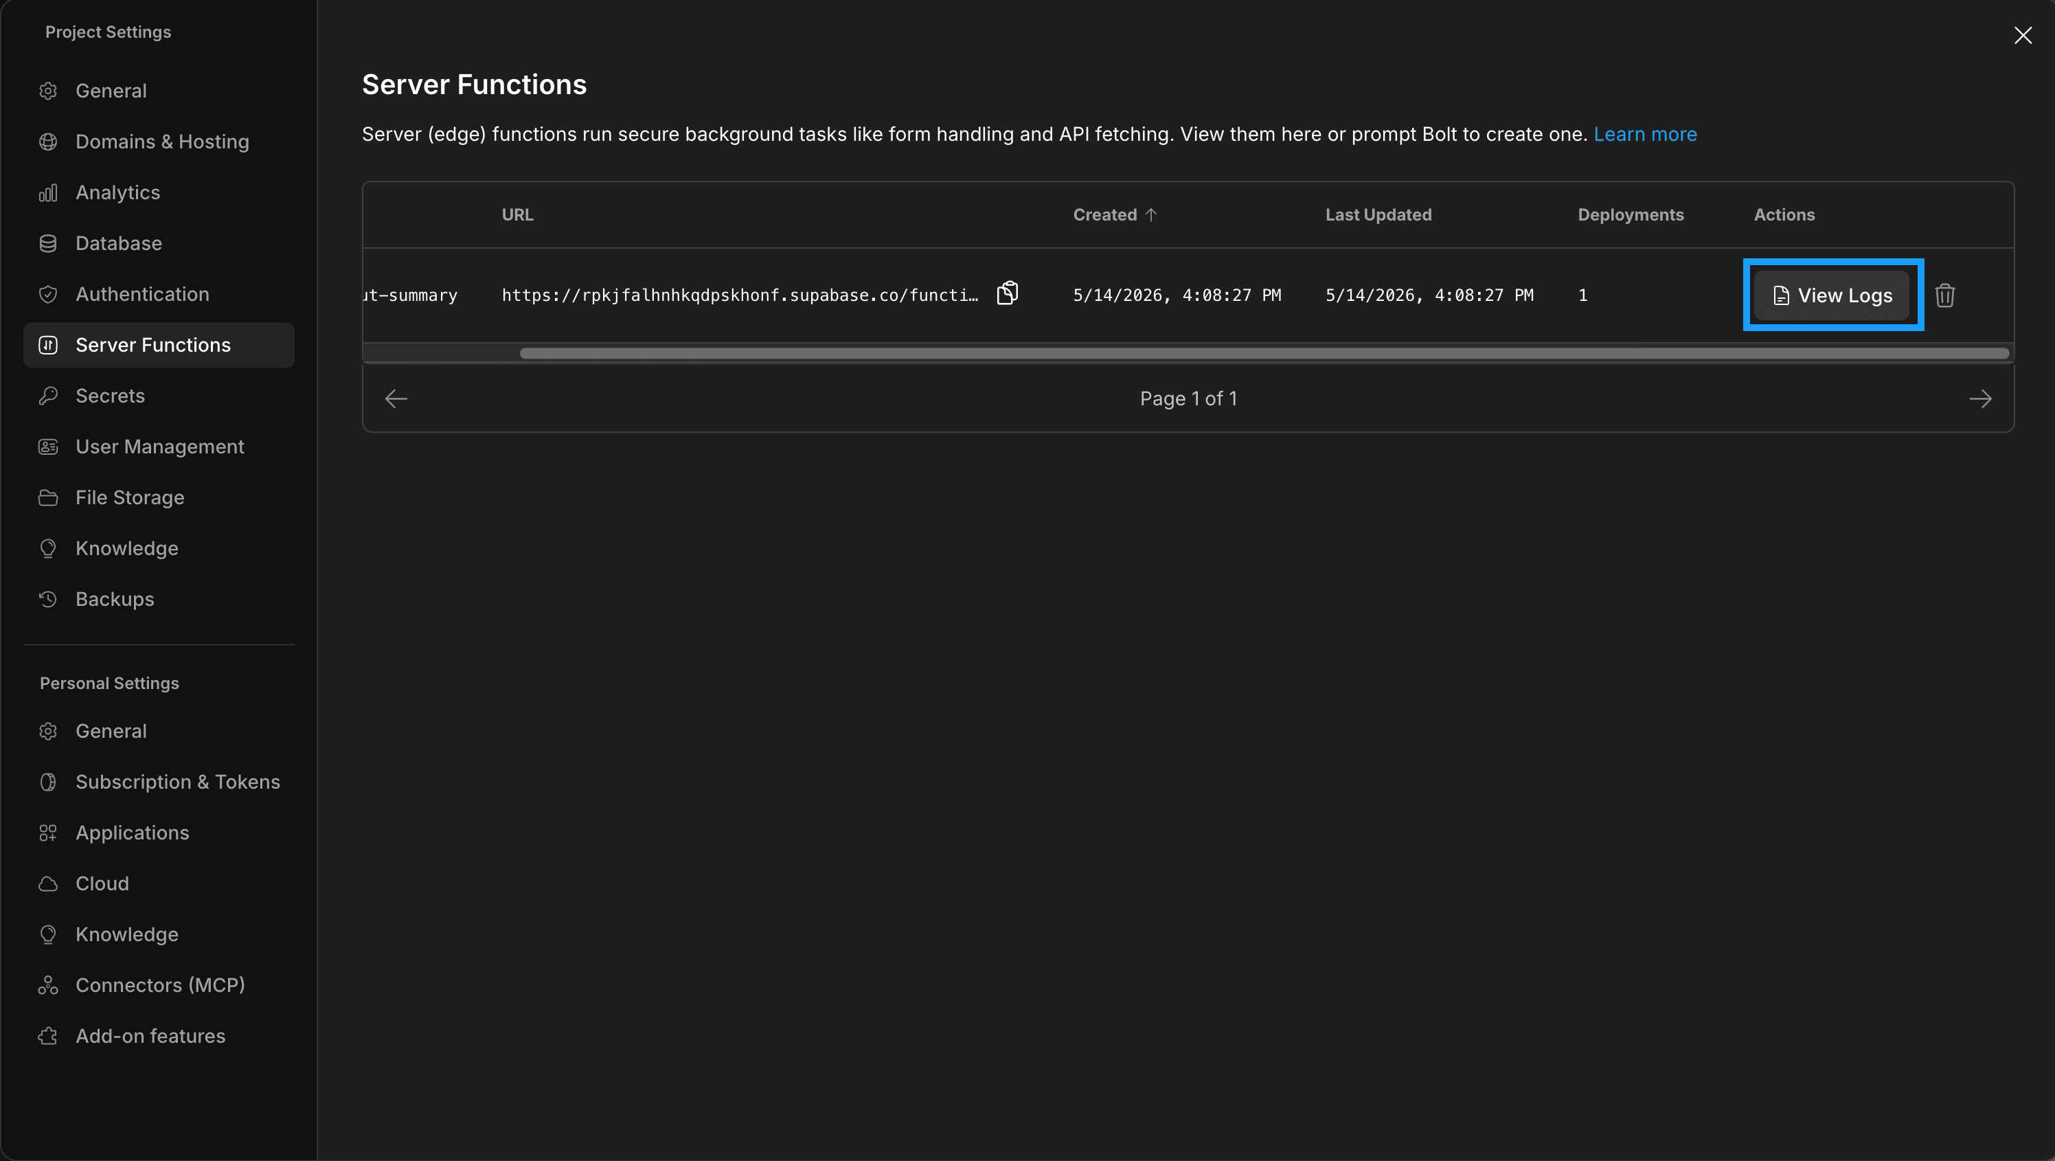
Task: Click the Actions column header
Action: (1784, 214)
